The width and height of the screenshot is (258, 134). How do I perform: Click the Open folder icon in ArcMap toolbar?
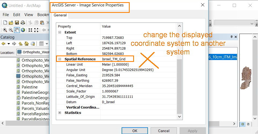point(11,23)
